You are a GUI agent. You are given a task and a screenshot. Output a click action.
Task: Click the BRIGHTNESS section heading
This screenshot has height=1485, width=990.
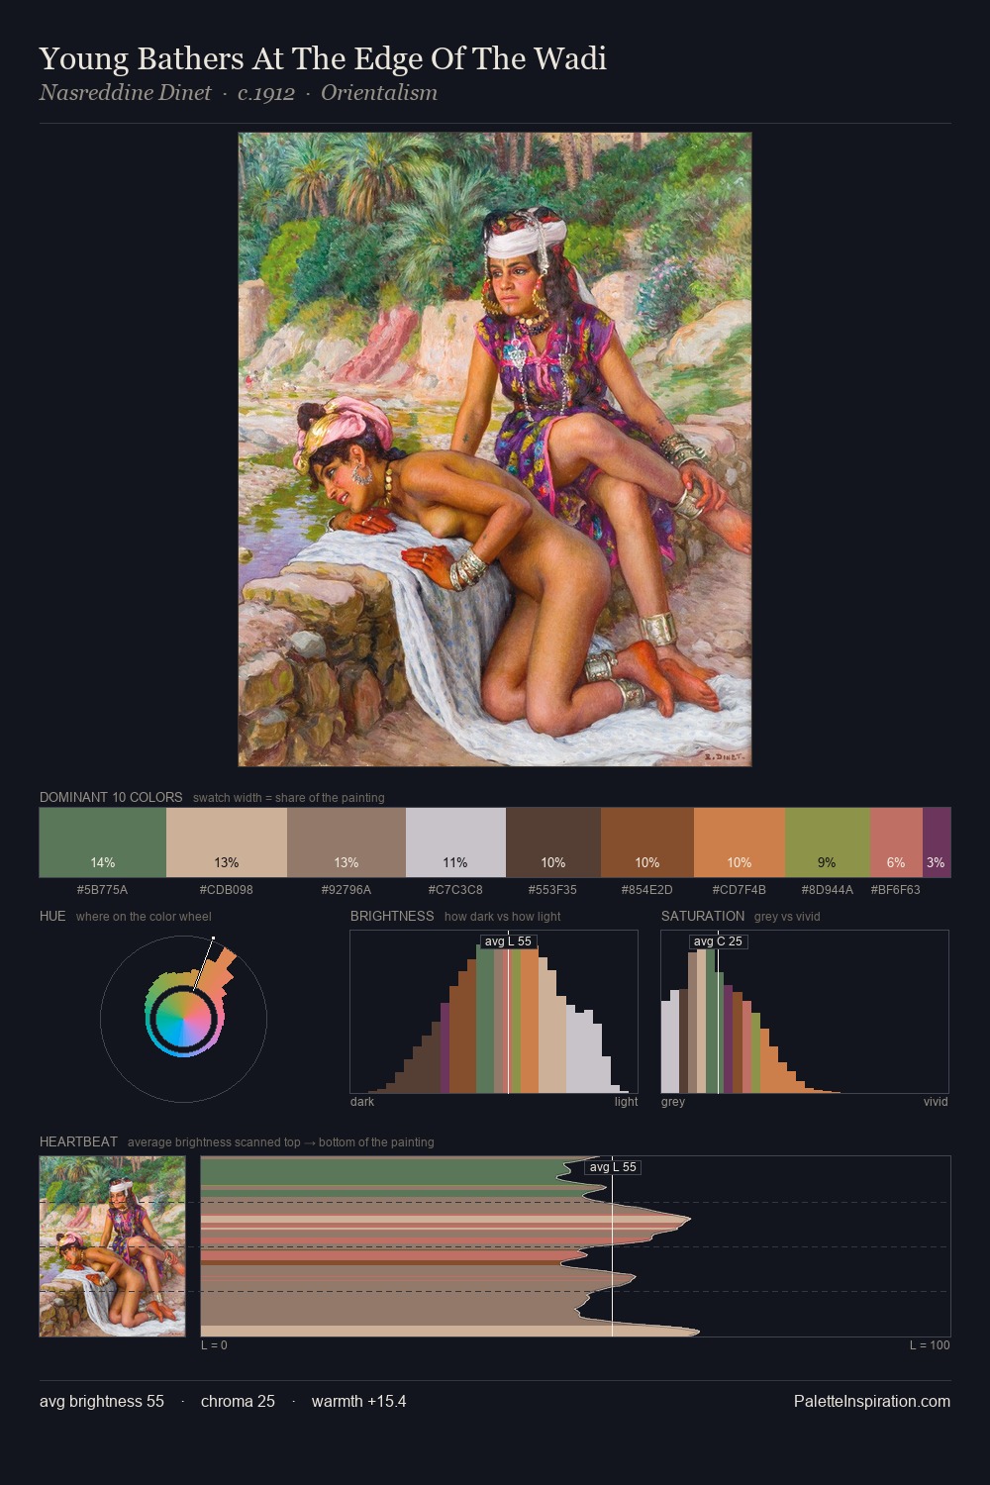pos(392,916)
